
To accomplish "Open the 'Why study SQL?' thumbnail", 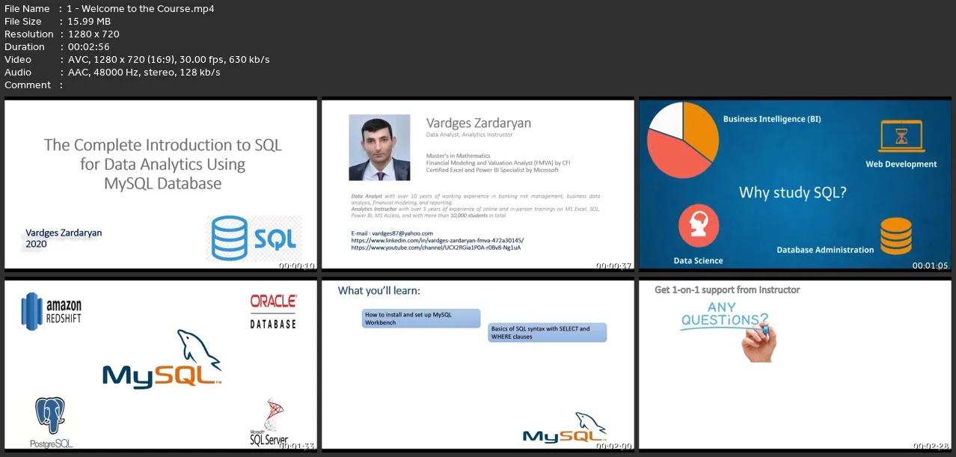I will (x=795, y=185).
